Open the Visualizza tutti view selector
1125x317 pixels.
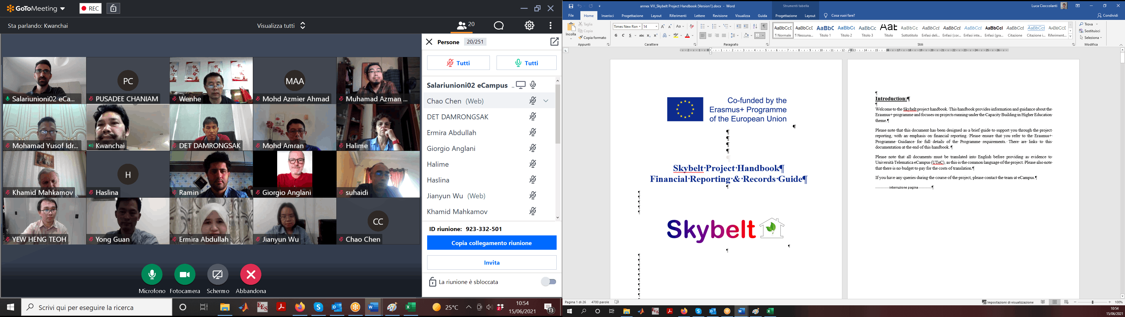282,26
